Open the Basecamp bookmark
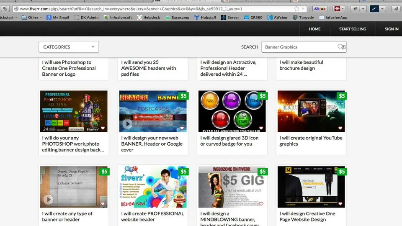 tap(177, 18)
